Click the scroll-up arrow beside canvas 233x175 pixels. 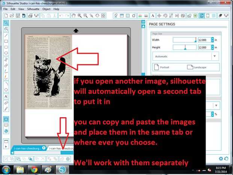click(x=143, y=26)
